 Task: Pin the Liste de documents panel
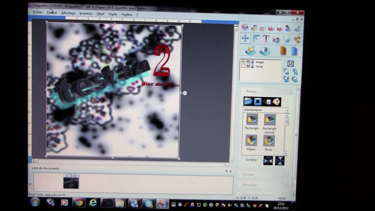[226, 171]
